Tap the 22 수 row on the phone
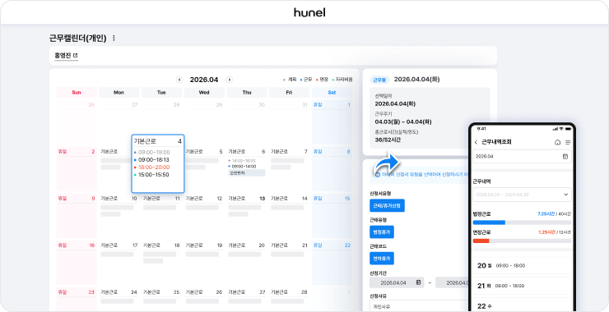Viewport: 609px width, 312px height. click(x=522, y=305)
